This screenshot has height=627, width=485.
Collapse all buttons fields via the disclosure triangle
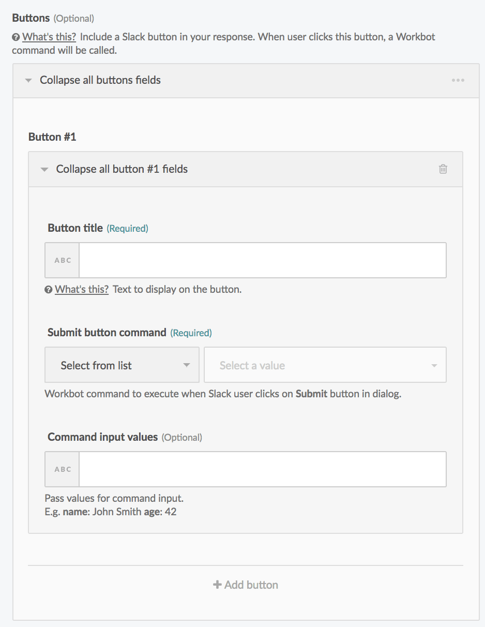[x=28, y=80]
